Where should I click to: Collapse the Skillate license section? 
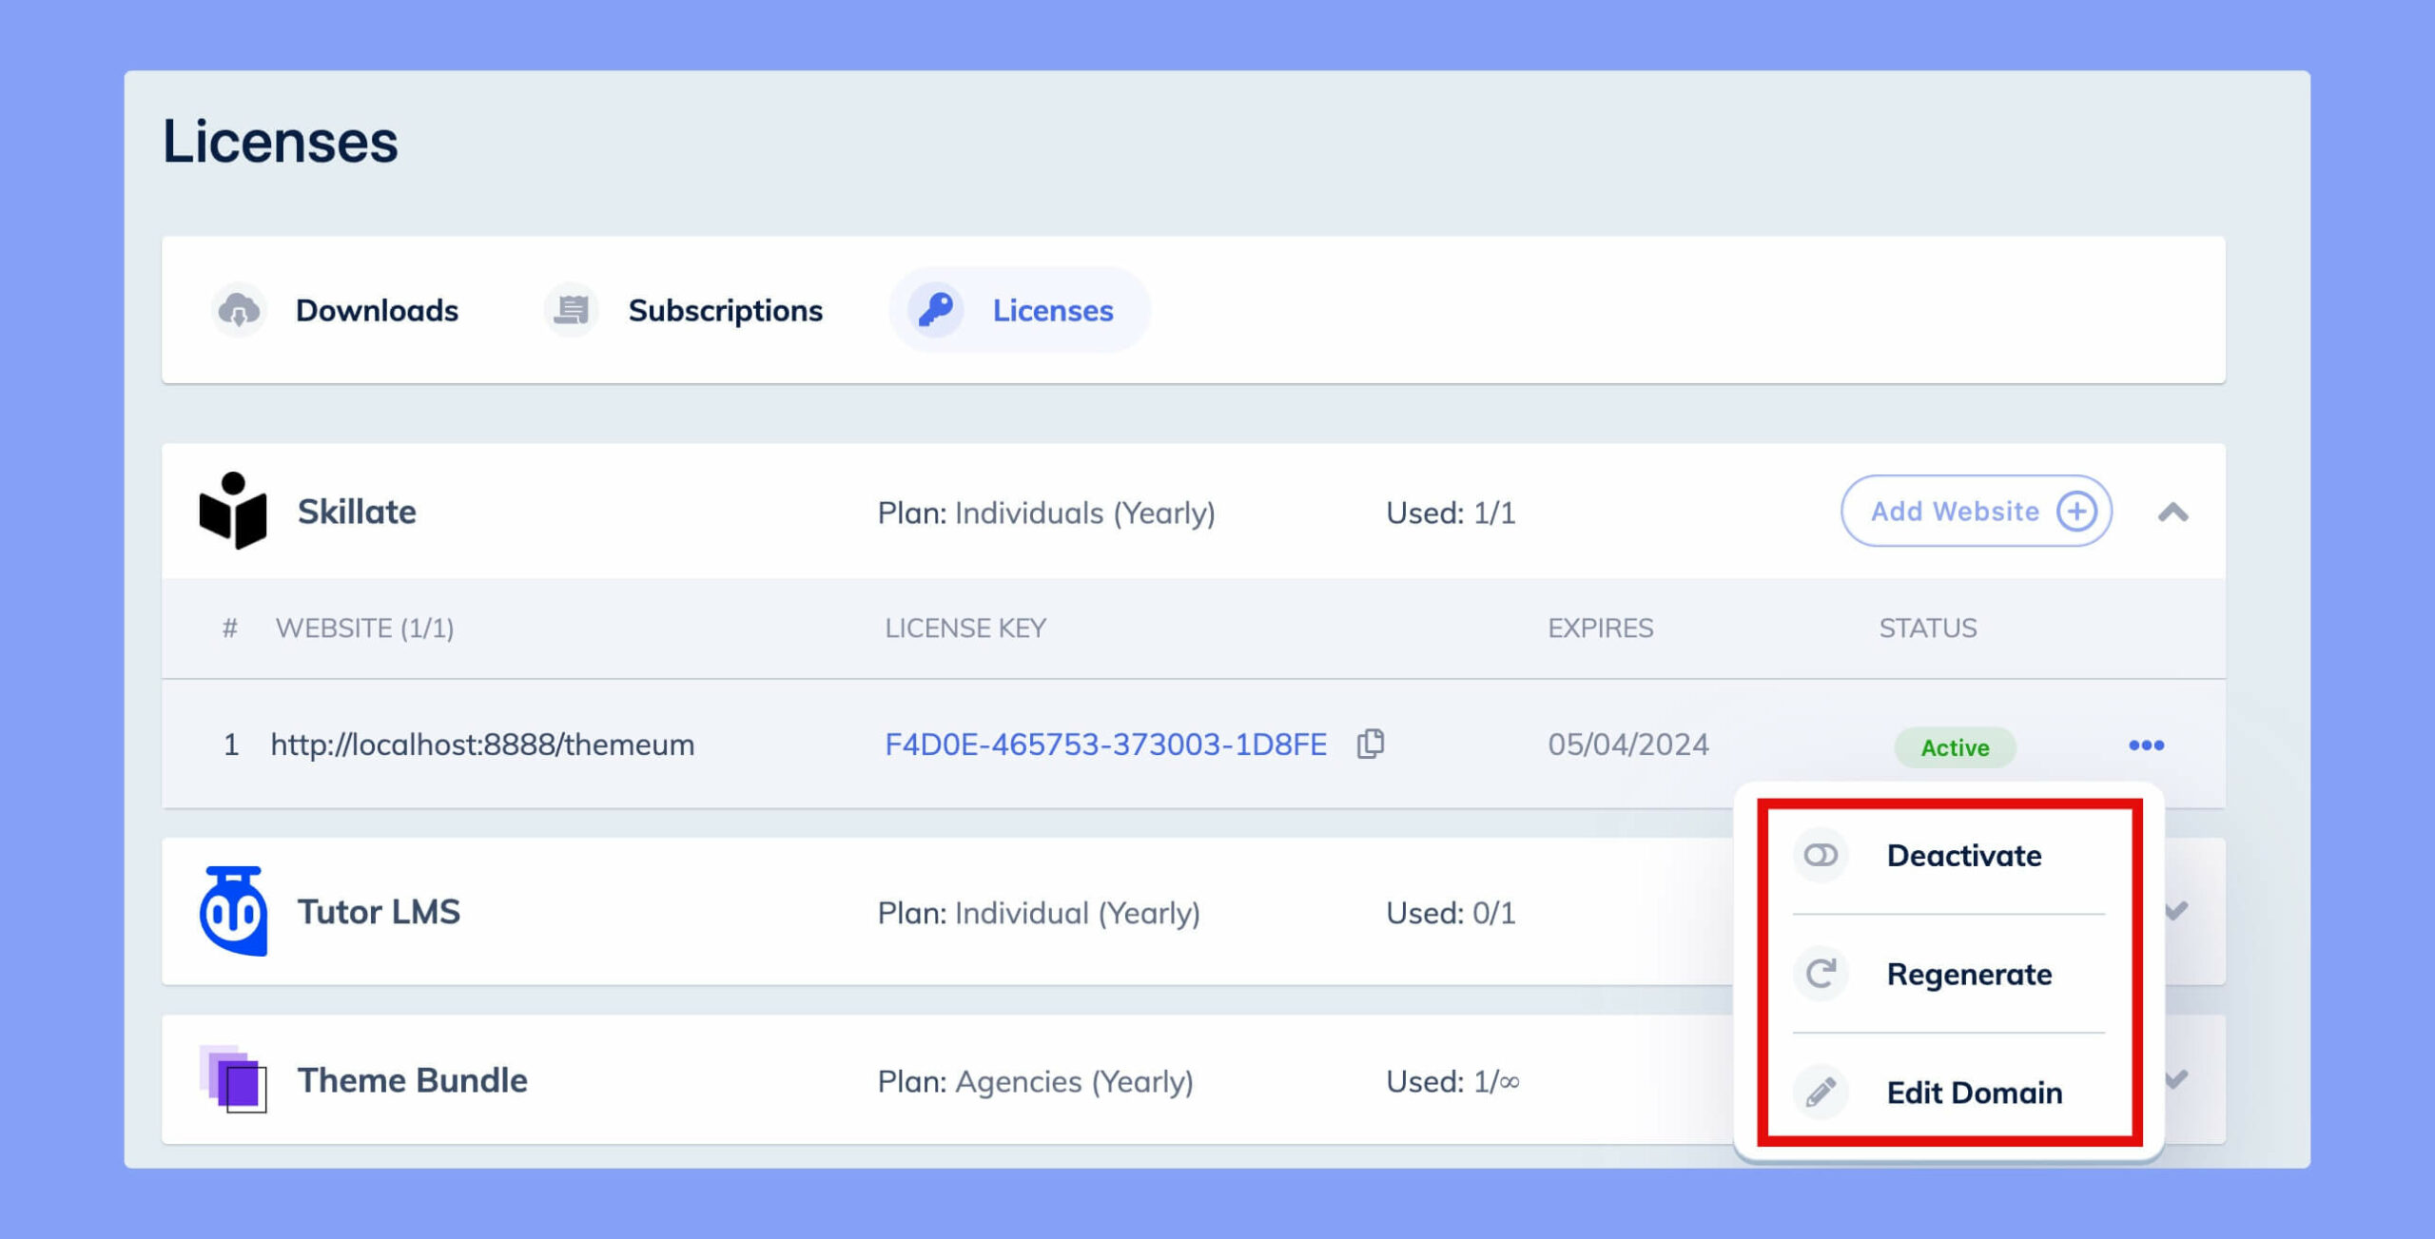point(2173,513)
